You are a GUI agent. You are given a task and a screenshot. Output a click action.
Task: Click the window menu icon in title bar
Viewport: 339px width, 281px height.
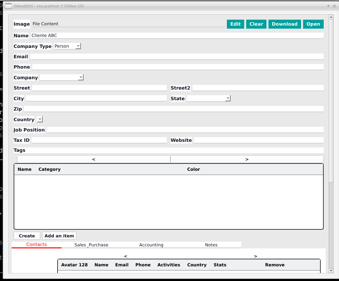point(8,6)
